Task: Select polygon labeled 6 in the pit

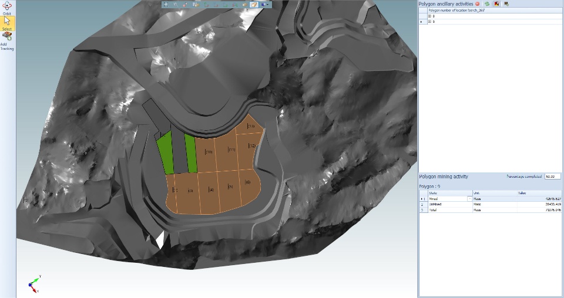Action: pos(249,186)
